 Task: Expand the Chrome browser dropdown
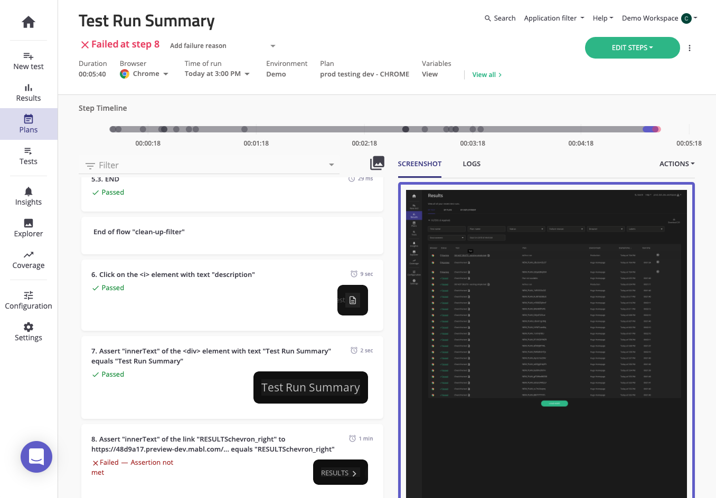166,74
